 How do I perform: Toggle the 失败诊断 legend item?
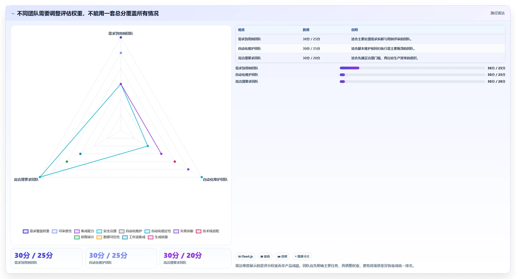tap(183, 231)
